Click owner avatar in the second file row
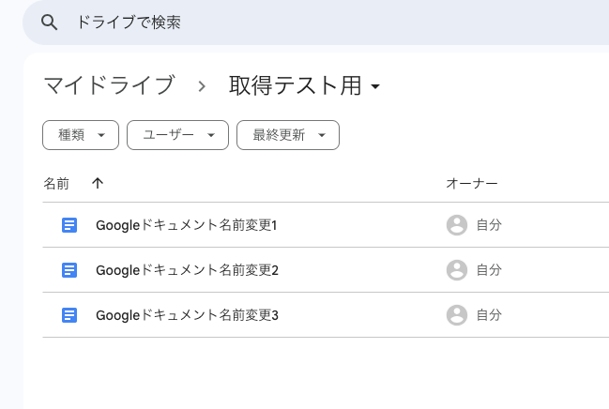This screenshot has width=609, height=409. point(457,270)
